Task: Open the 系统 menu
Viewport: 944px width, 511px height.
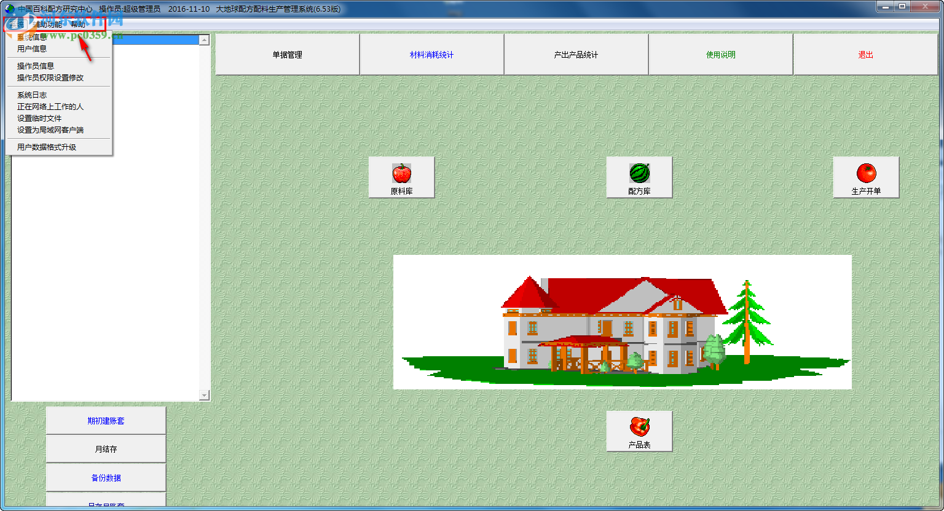Action: (x=16, y=25)
